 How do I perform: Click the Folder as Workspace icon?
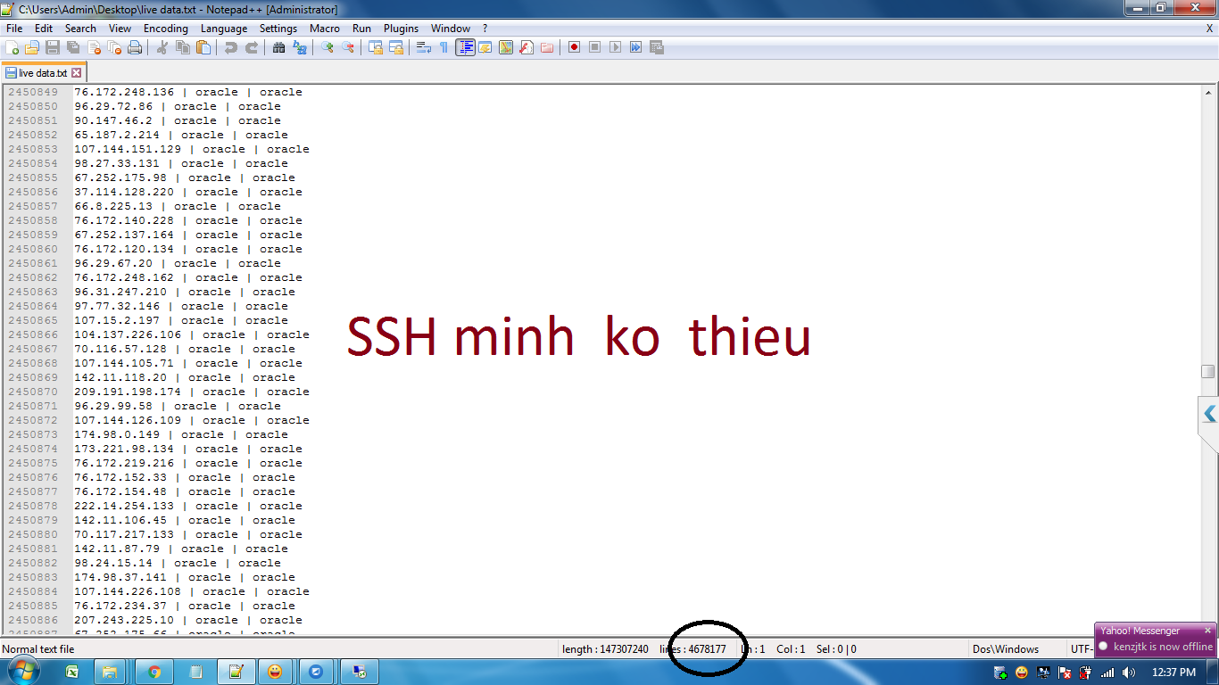(547, 47)
